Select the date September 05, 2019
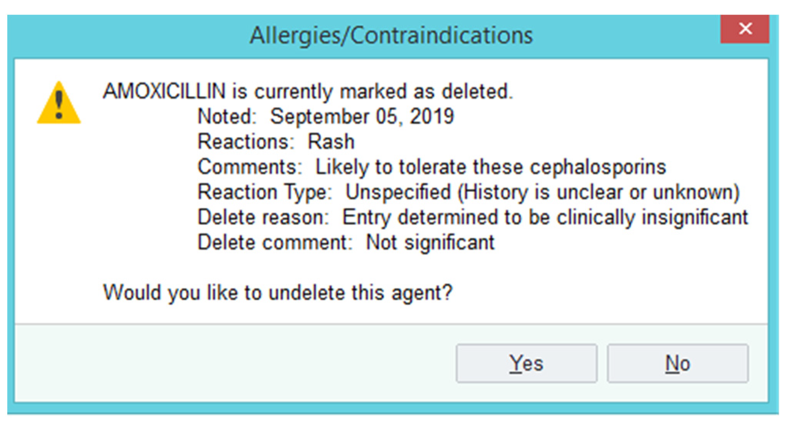790x424 pixels. coord(362,116)
